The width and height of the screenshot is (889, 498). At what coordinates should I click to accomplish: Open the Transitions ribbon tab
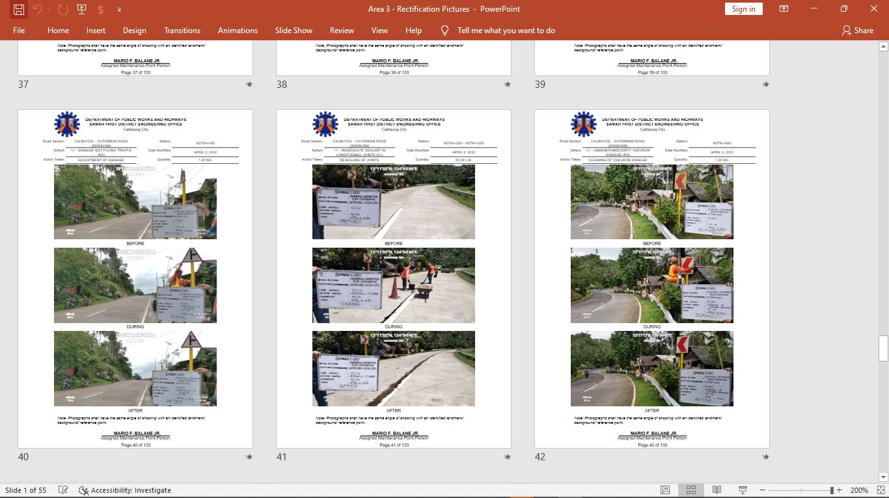182,31
